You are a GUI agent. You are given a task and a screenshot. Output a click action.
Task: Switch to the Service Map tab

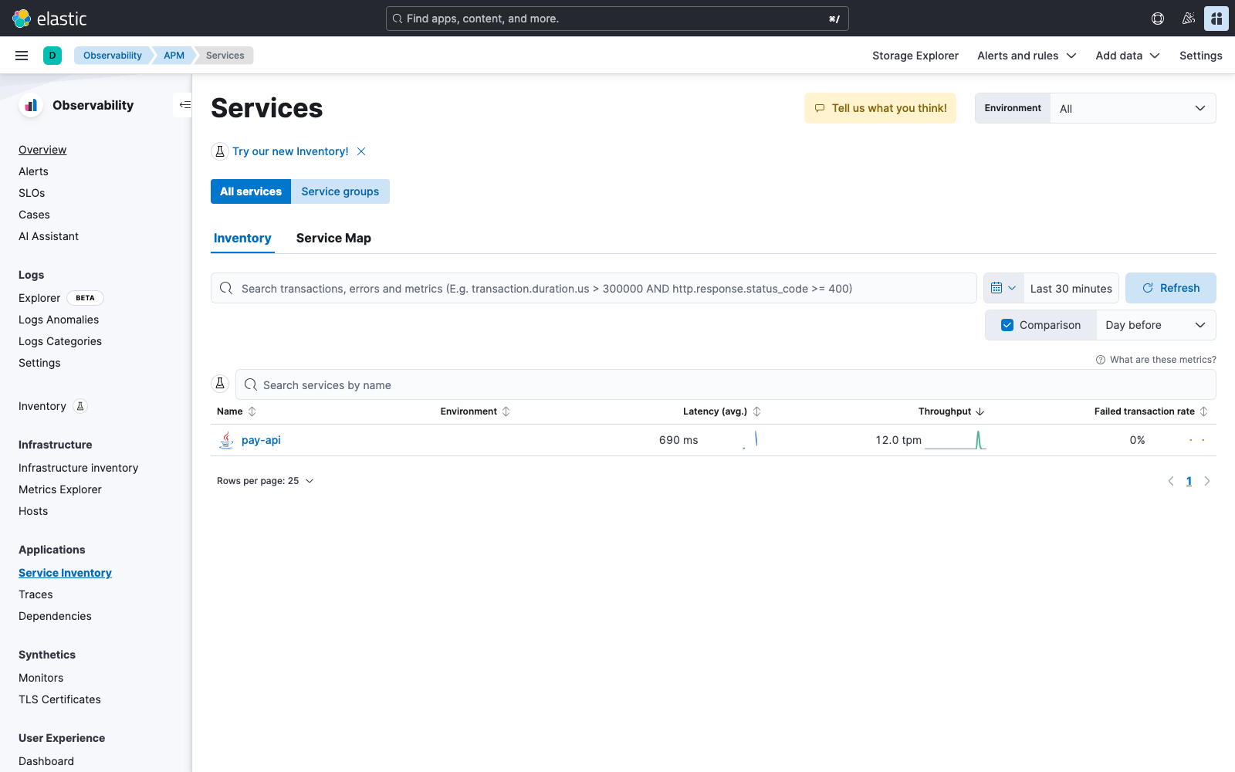pyautogui.click(x=333, y=238)
